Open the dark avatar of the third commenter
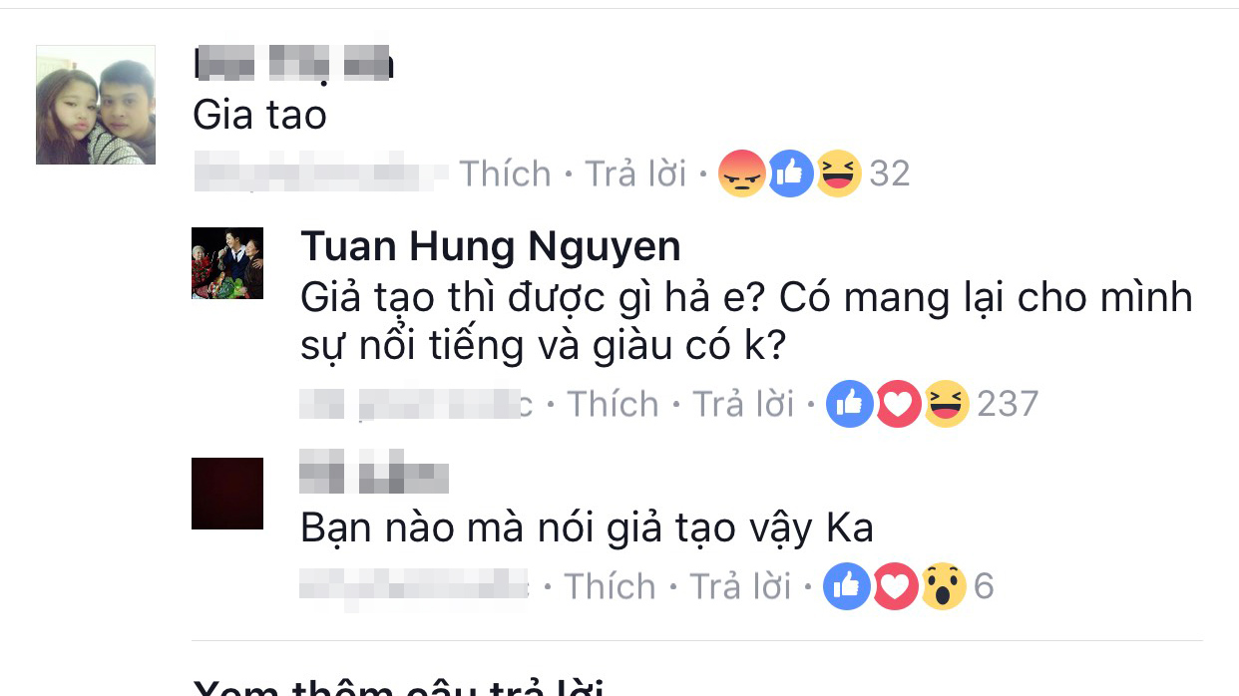Image resolution: width=1239 pixels, height=696 pixels. coord(227,494)
